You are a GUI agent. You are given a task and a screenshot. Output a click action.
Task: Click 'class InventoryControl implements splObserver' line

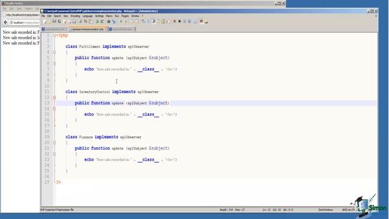(x=112, y=92)
